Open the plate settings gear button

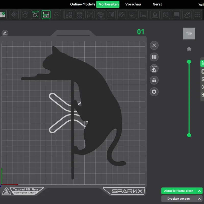pyautogui.click(x=154, y=92)
